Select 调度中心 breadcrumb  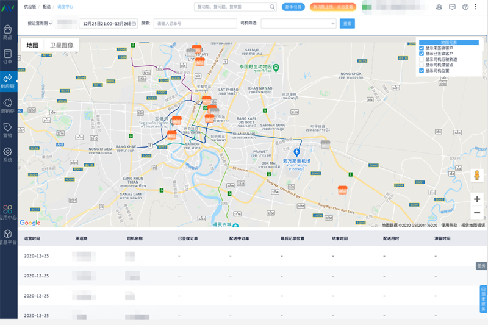(x=65, y=7)
